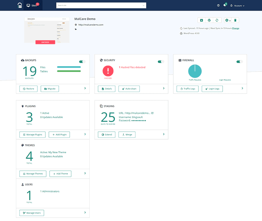Screen dimensions: 262x221
Task: Open the Account menu
Action: (x=239, y=6)
